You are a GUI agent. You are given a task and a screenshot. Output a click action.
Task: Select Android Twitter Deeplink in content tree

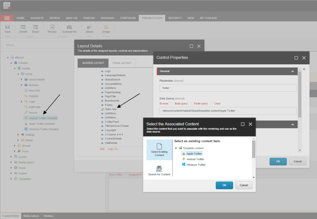[x=41, y=118]
